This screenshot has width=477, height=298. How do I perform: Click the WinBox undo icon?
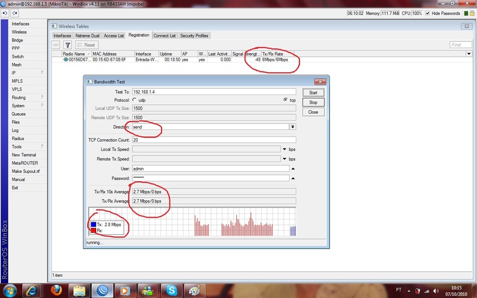click(x=5, y=13)
